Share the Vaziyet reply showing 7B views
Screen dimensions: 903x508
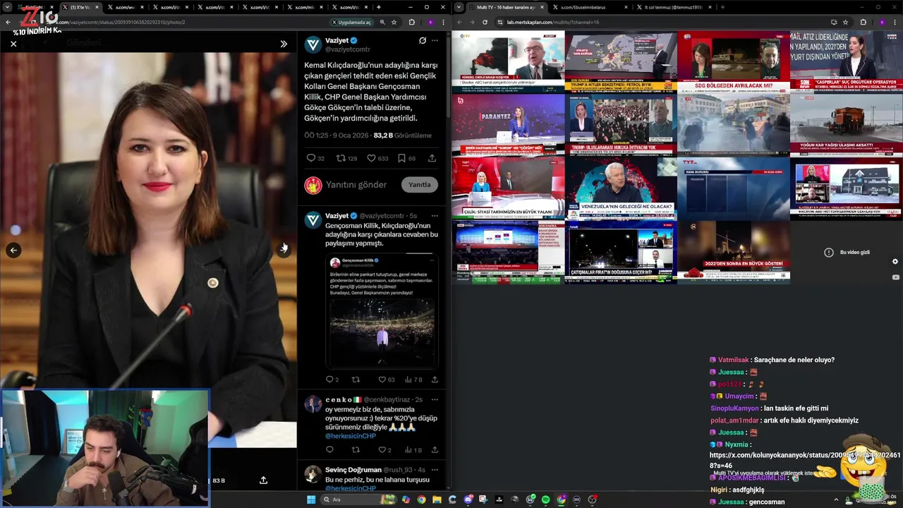[x=435, y=380]
